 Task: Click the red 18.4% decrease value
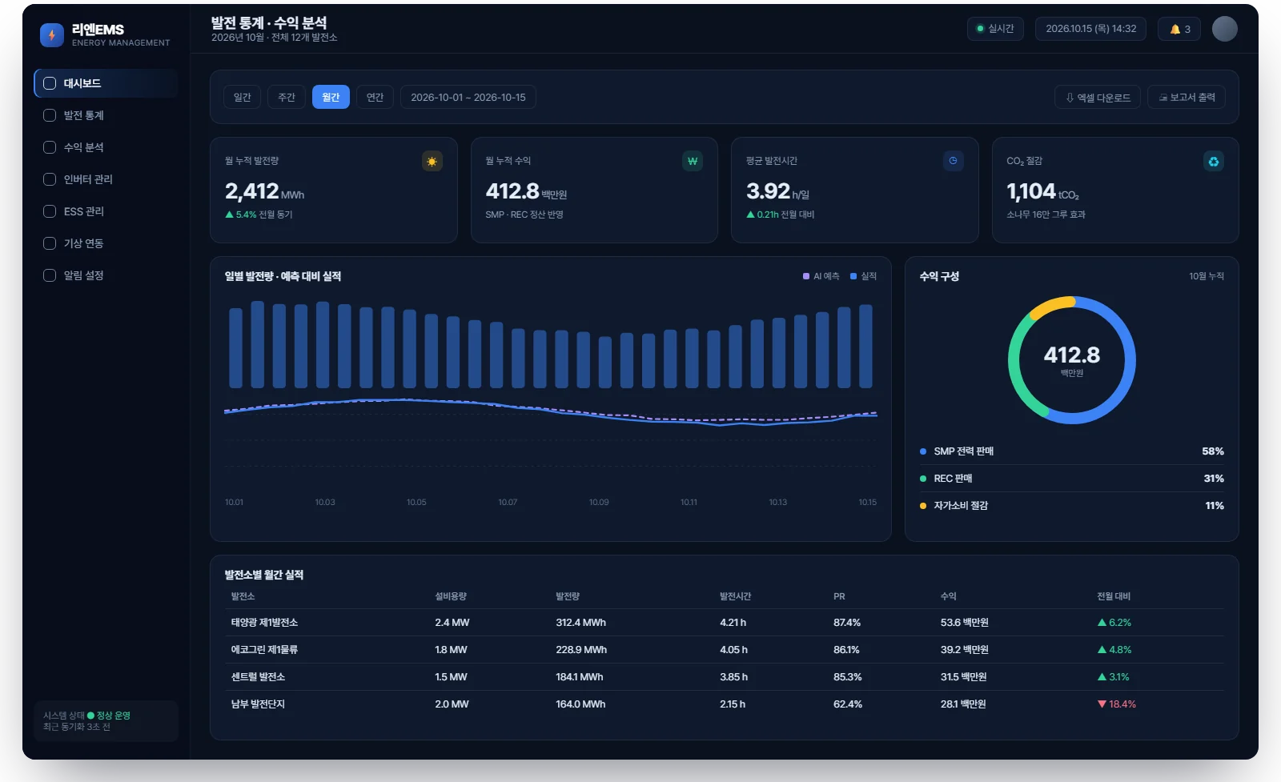click(1117, 704)
